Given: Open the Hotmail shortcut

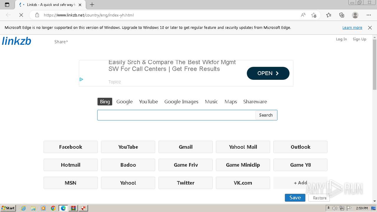Looking at the screenshot, I should pyautogui.click(x=71, y=165).
